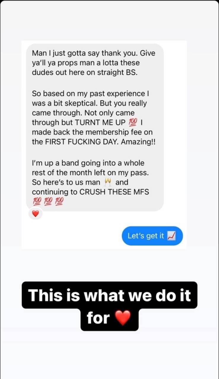Click the last 100 emoji in the bottom row
The height and width of the screenshot is (379, 219).
[x=59, y=201]
